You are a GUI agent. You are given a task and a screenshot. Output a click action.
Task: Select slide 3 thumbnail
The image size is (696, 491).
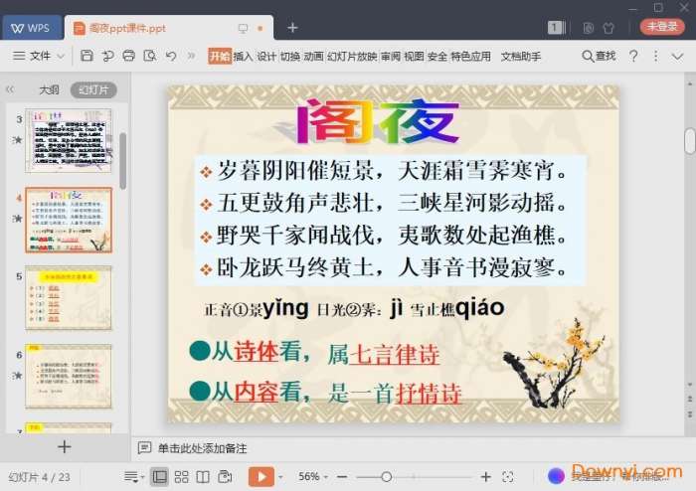69,141
